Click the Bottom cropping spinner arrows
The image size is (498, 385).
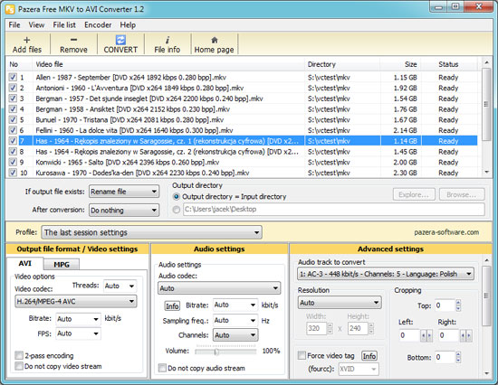click(x=458, y=357)
